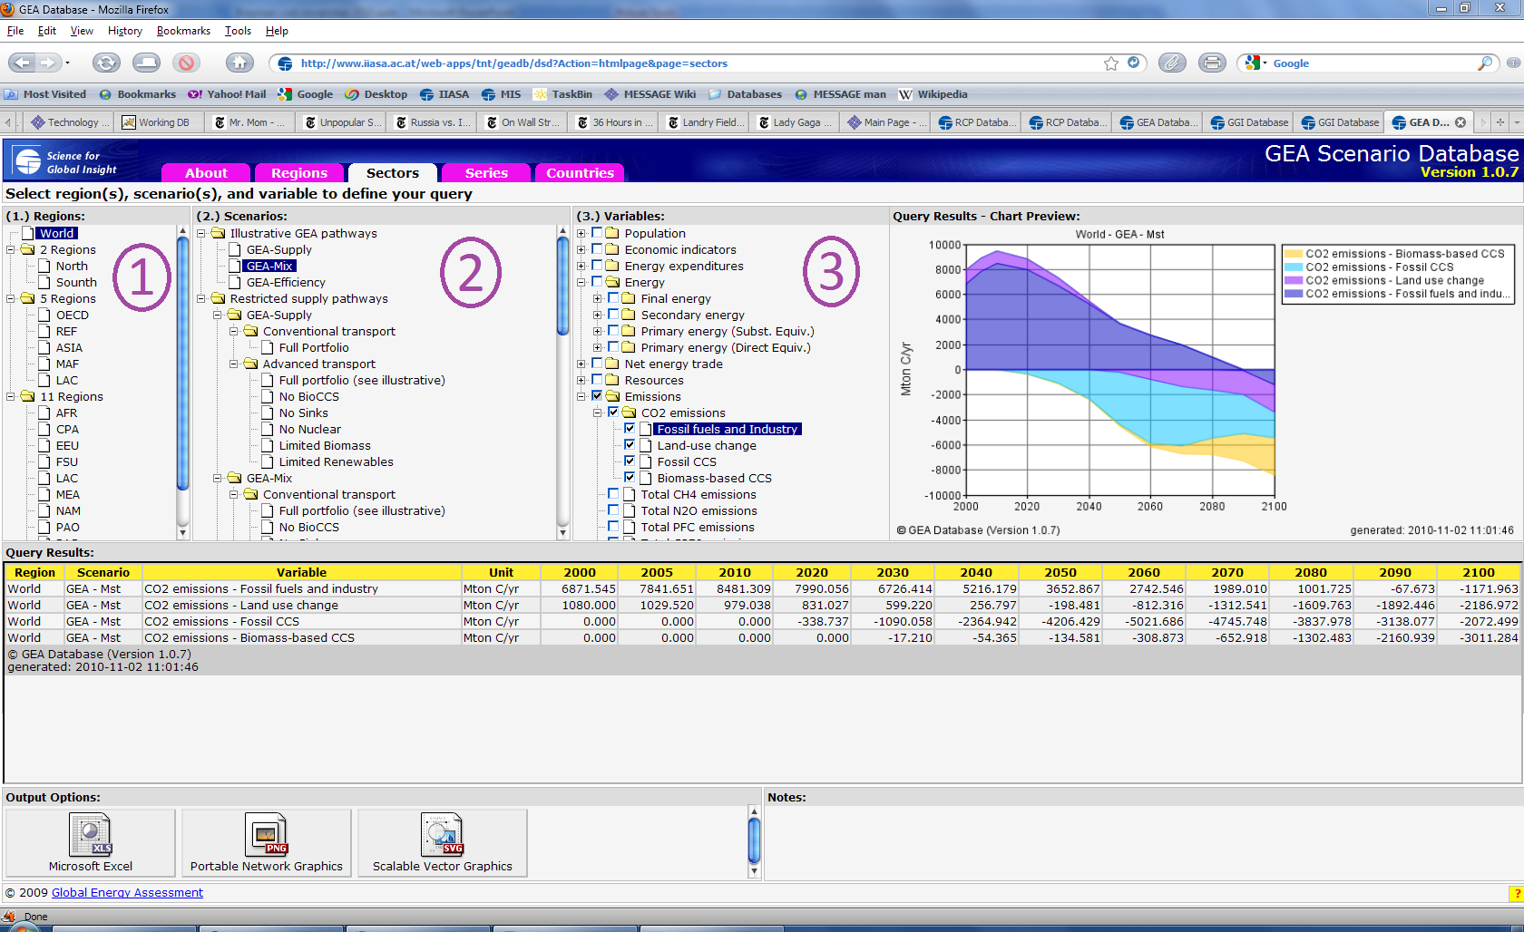Open the TaskBin bookmark
The width and height of the screenshot is (1524, 932).
pos(562,94)
